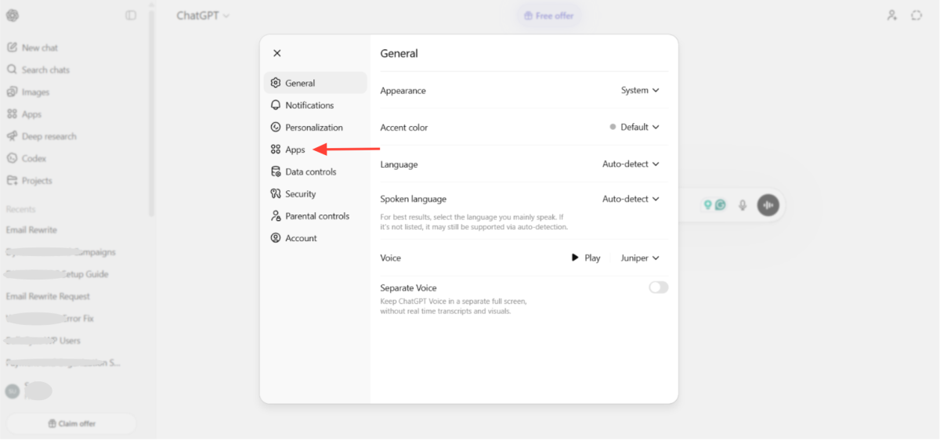
Task: Open the Apps settings section
Action: click(x=295, y=150)
